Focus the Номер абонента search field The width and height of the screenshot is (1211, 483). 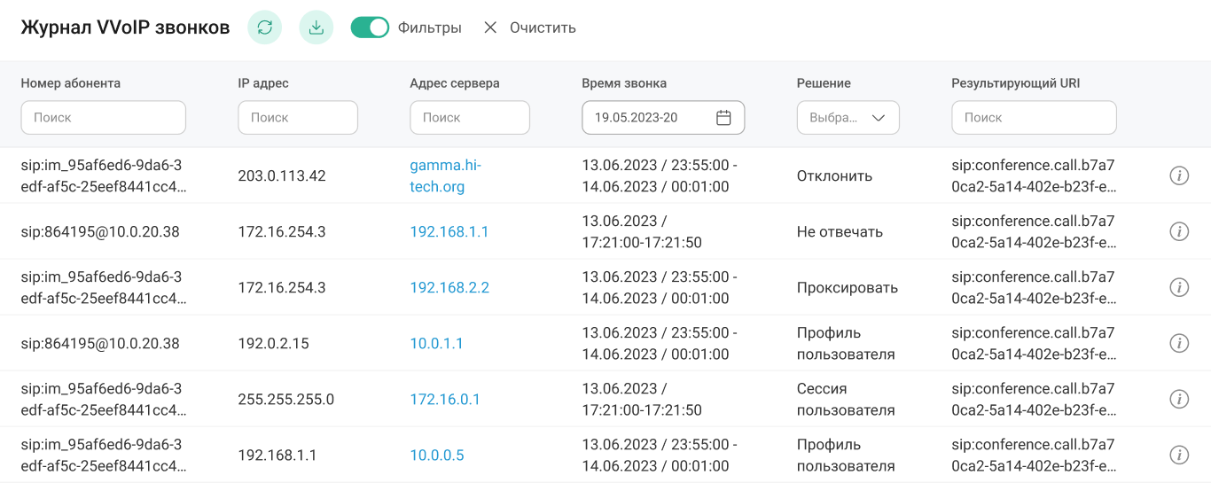(103, 118)
